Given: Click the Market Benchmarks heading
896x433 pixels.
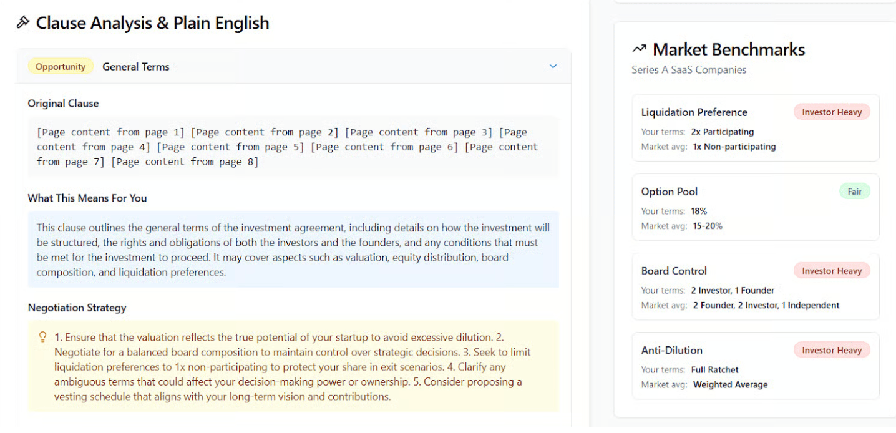Looking at the screenshot, I should click(729, 49).
